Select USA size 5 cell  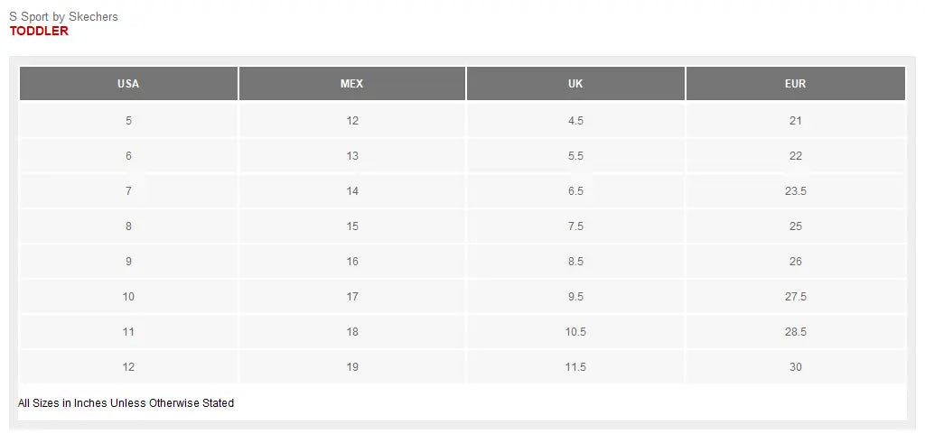click(x=128, y=121)
